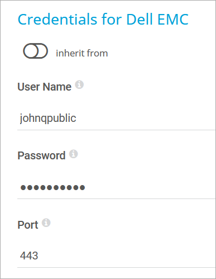
Task: Click blank area right of johnqpublic
Action: (x=145, y=118)
